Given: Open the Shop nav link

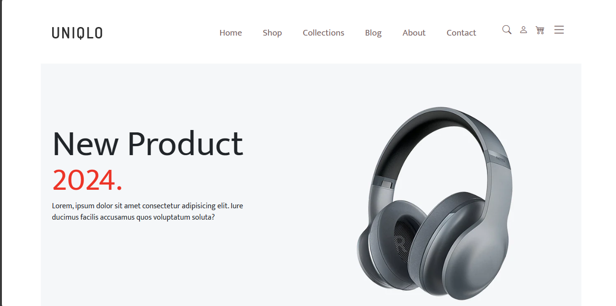Looking at the screenshot, I should (x=272, y=33).
